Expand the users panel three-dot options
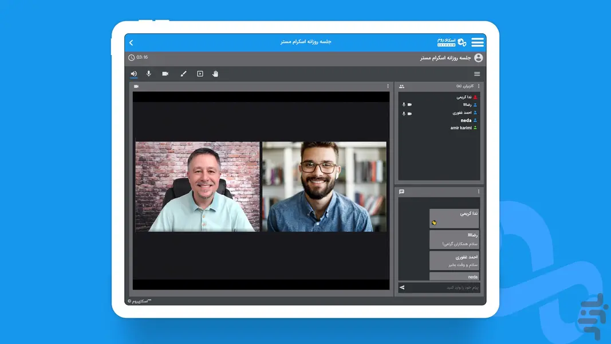611x344 pixels. 479,87
